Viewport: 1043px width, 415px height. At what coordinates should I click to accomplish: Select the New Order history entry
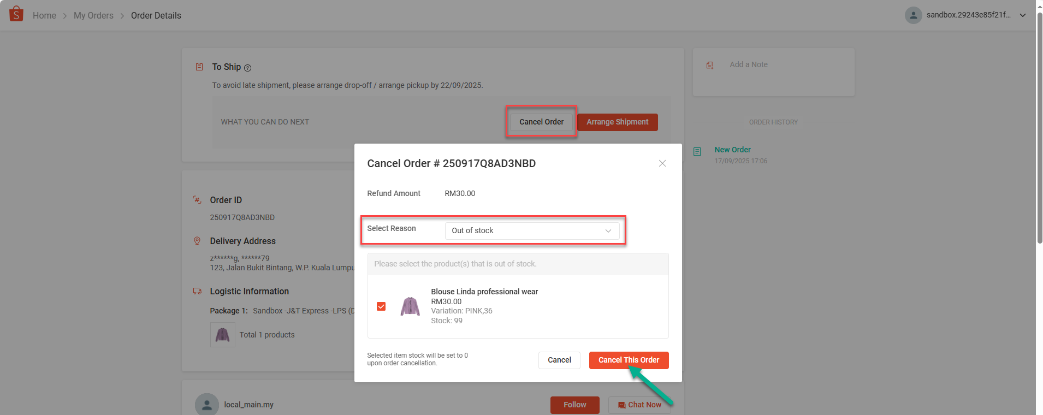coord(732,150)
